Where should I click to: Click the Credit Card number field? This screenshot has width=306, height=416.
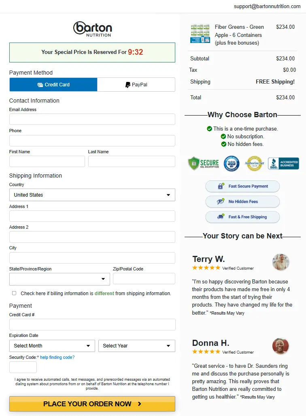coord(92,324)
